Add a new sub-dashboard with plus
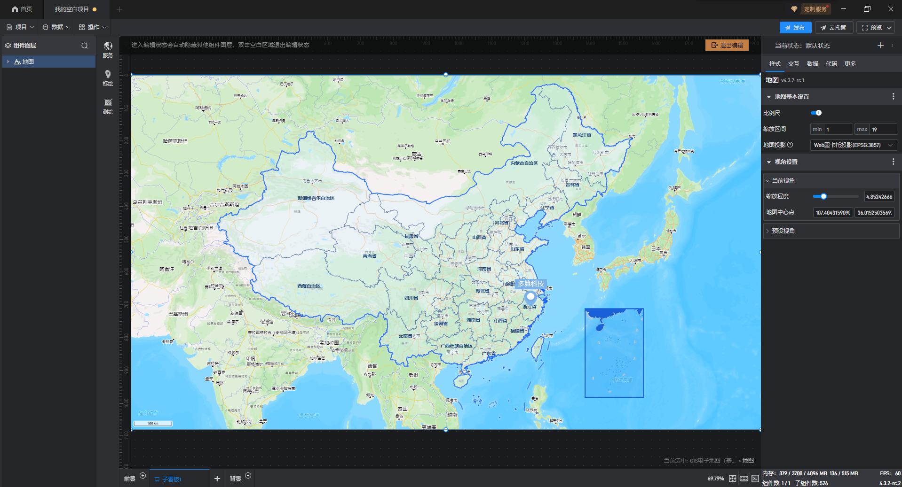The height and width of the screenshot is (487, 902). coord(217,479)
